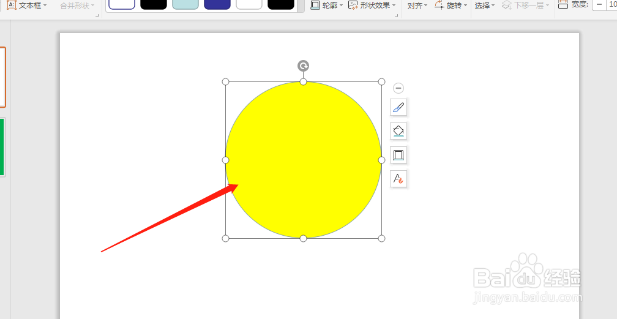Click the left-middle resize handle

tap(225, 160)
